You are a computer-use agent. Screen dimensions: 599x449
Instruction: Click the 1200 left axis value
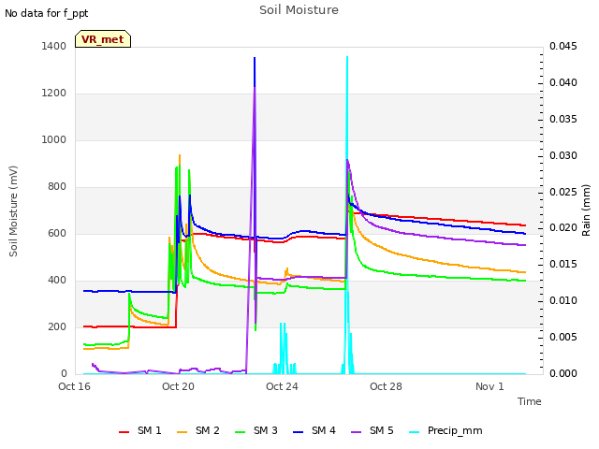point(54,94)
